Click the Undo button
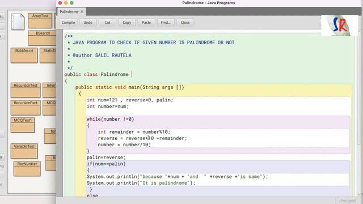 tap(88, 23)
